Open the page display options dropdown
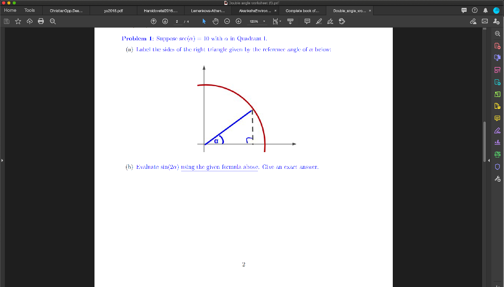The height and width of the screenshot is (287, 504). [276, 21]
